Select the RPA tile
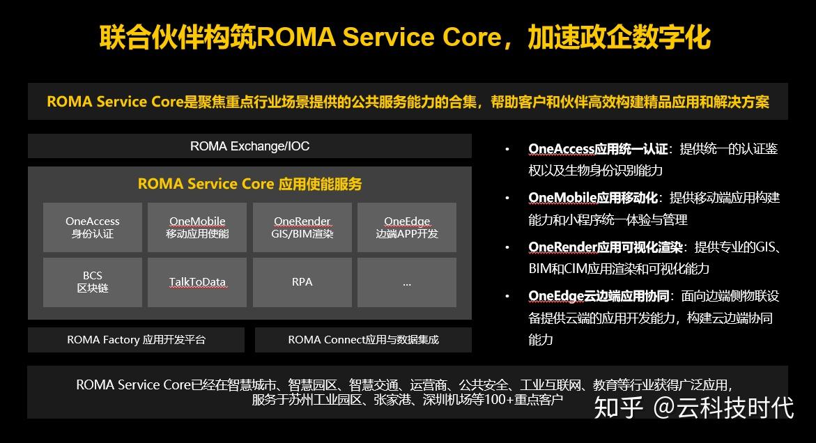This screenshot has width=816, height=443. 302,282
